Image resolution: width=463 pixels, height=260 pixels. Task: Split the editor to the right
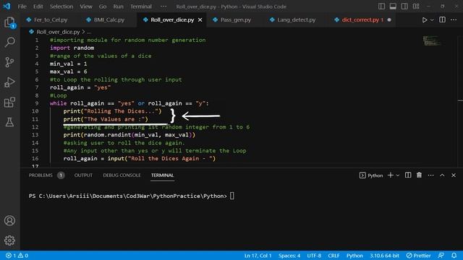[442, 19]
